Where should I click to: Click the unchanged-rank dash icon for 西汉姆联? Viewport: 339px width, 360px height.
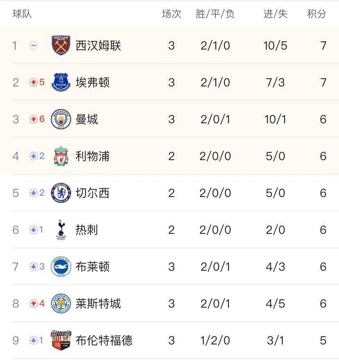coord(34,45)
